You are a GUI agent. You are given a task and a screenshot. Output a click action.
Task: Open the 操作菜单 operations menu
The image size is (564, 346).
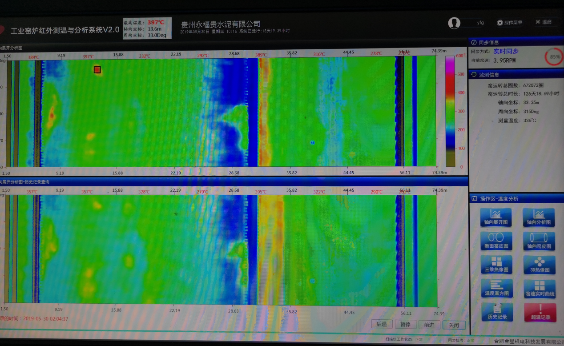[510, 23]
